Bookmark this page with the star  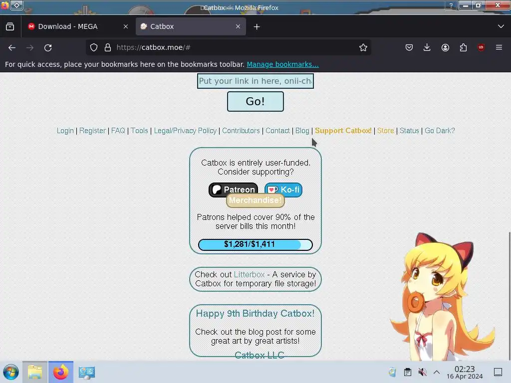[363, 47]
